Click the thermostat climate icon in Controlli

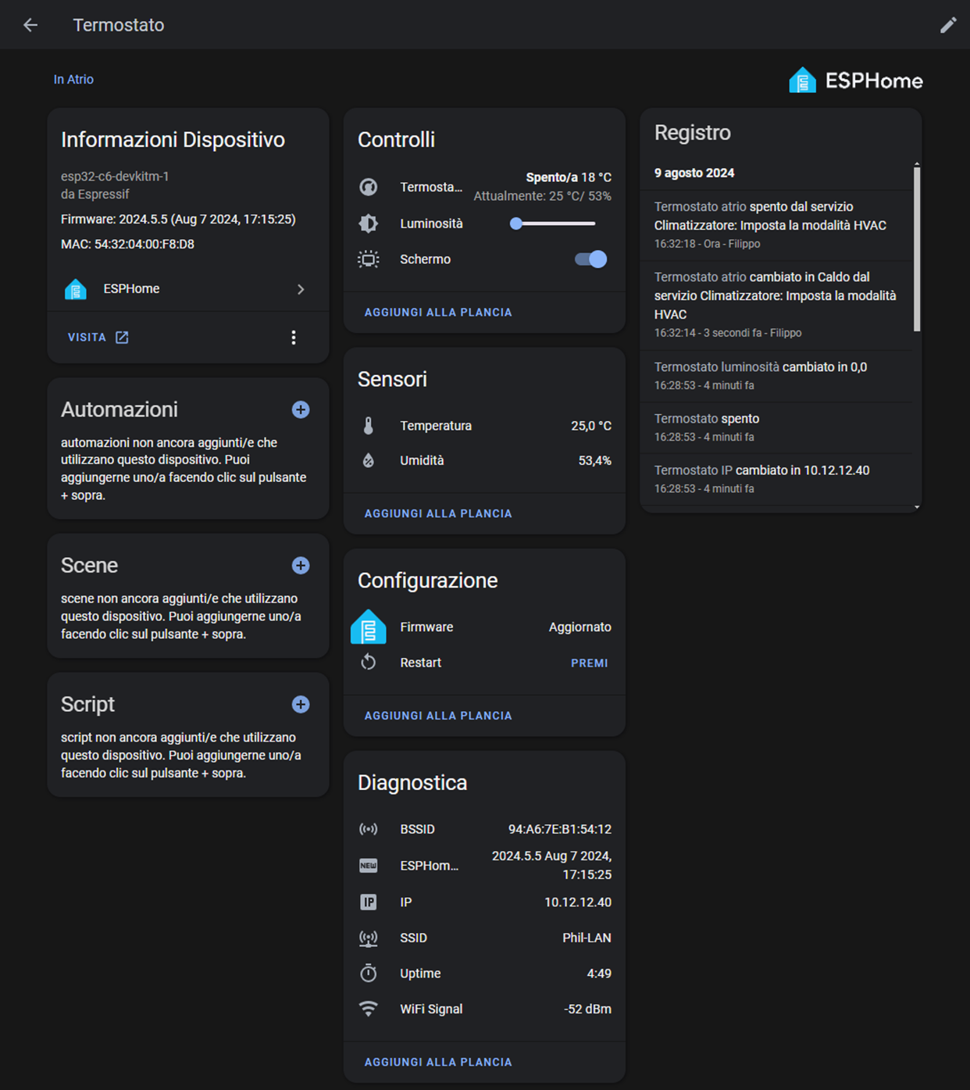(x=369, y=187)
